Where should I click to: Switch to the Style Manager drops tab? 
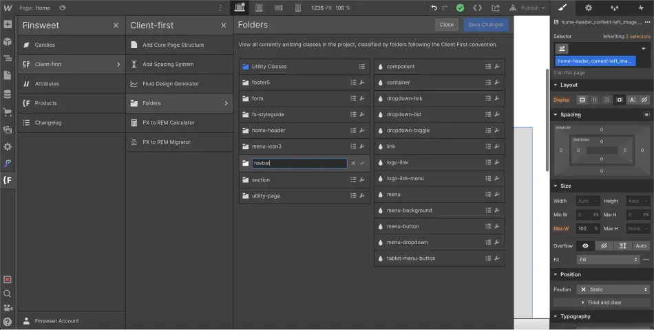[x=614, y=8]
